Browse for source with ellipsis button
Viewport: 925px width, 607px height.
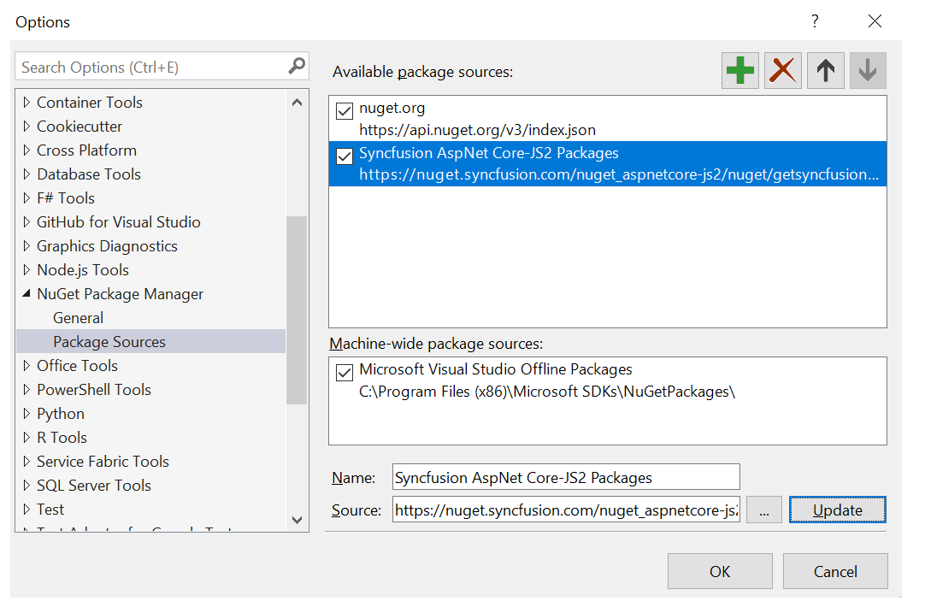(x=764, y=510)
